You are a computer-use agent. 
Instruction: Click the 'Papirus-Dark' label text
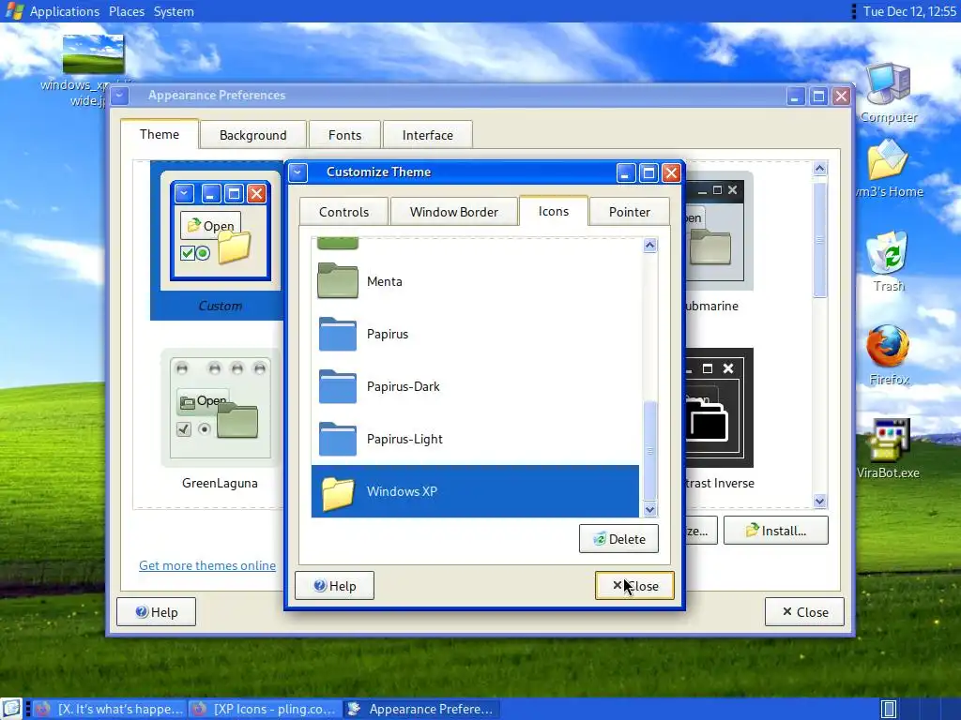(x=404, y=387)
